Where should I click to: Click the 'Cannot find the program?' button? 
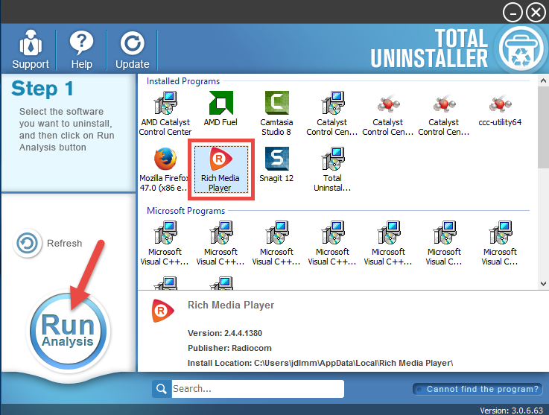[477, 389]
